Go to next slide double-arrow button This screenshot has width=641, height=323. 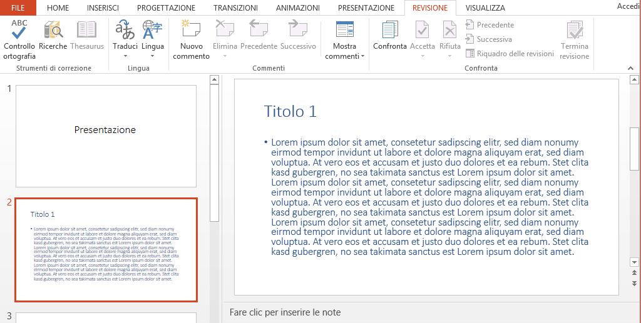635,283
